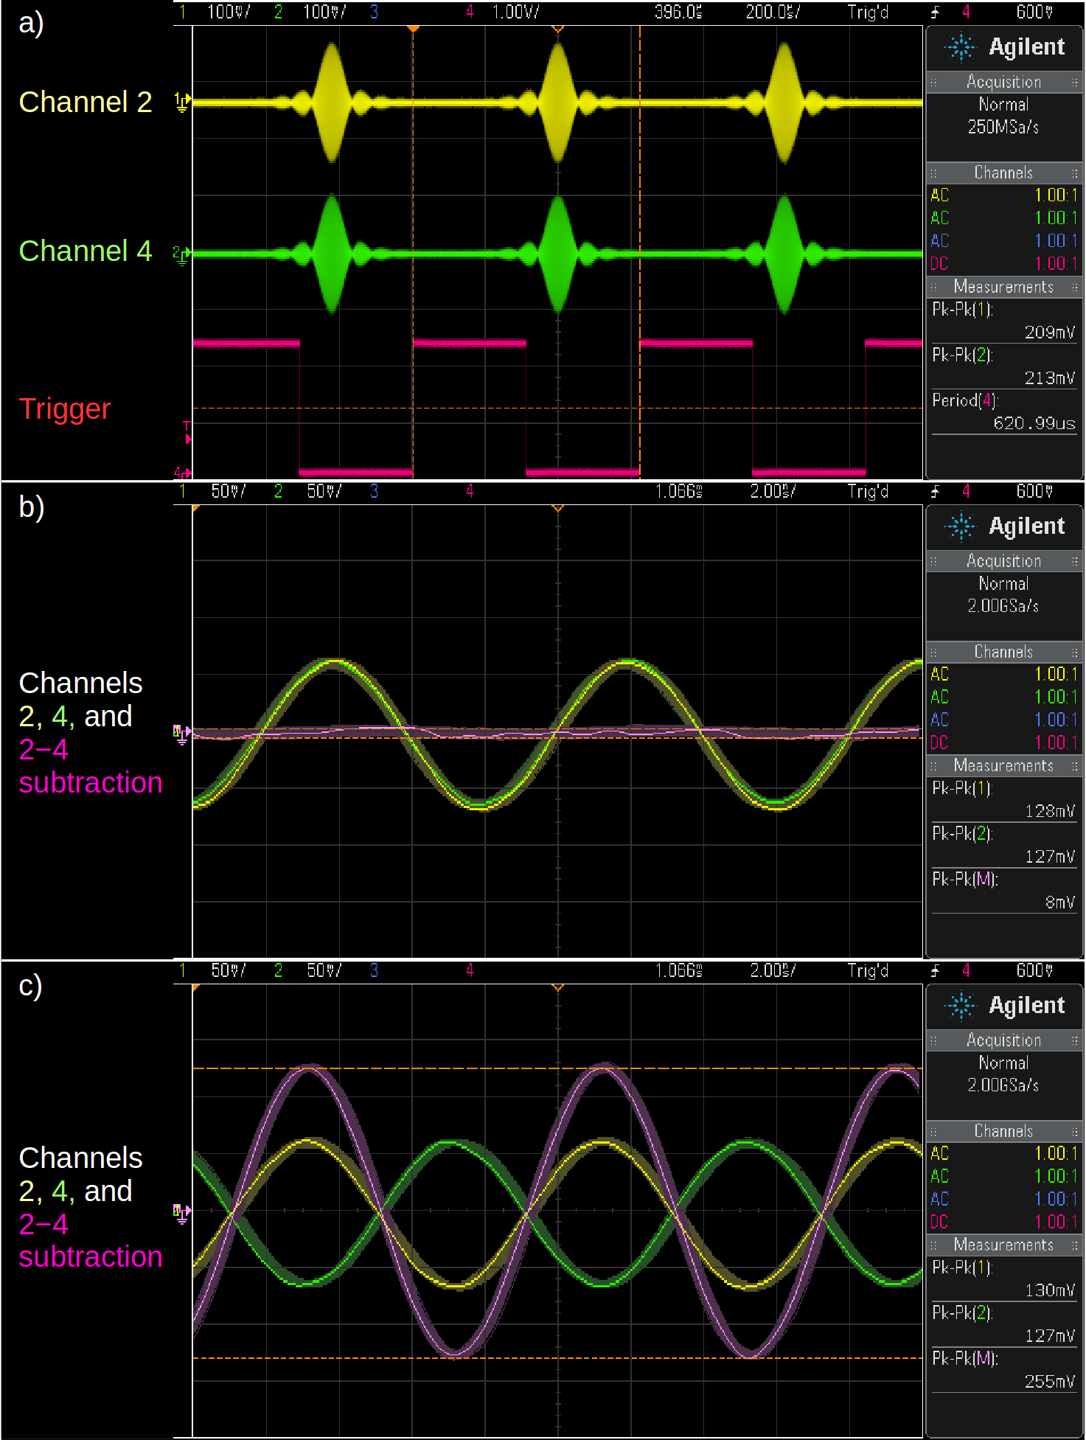Select the pink trigger level T marker in panel a
Viewport: 1086px width, 1440px height.
tap(187, 433)
